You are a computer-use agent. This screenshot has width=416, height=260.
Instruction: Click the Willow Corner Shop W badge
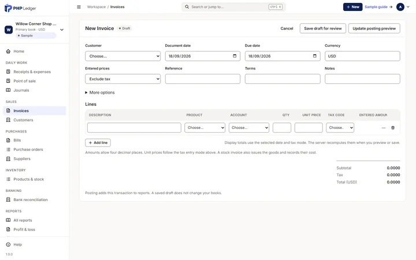(x=9, y=29)
